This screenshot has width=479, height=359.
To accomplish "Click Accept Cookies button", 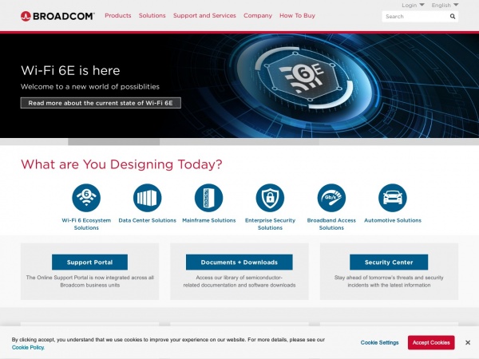I will (x=431, y=342).
